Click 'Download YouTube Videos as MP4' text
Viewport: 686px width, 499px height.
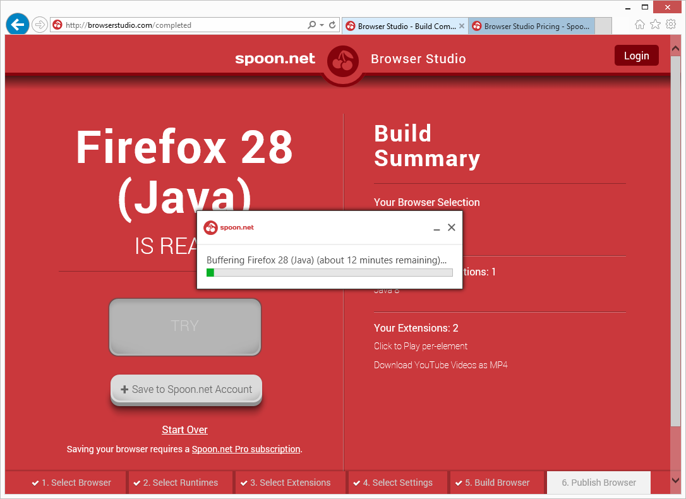[440, 364]
